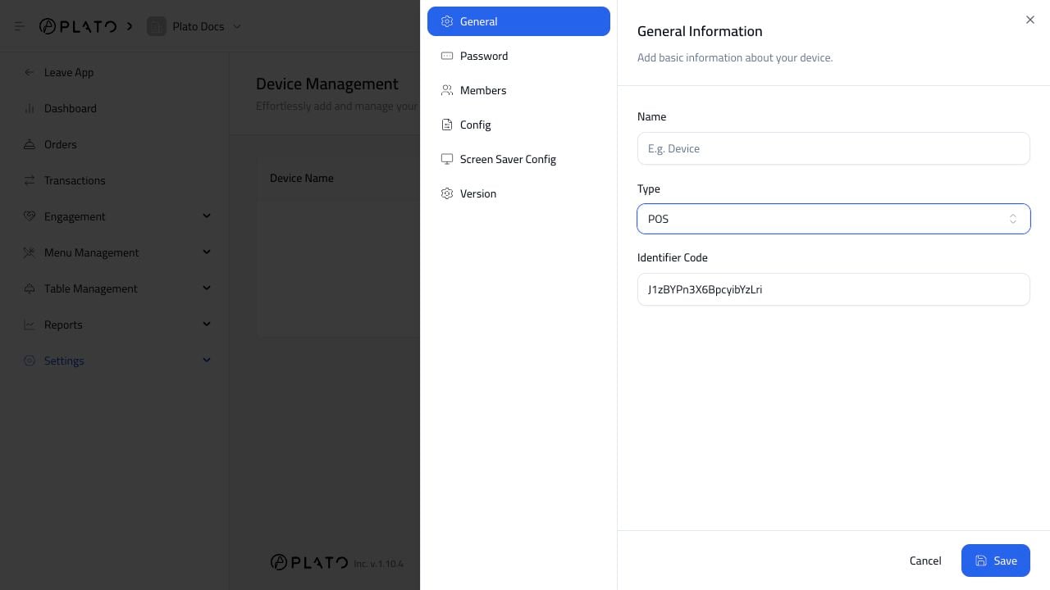The image size is (1050, 590).
Task: Click the Orders bell icon
Action: pos(30,144)
